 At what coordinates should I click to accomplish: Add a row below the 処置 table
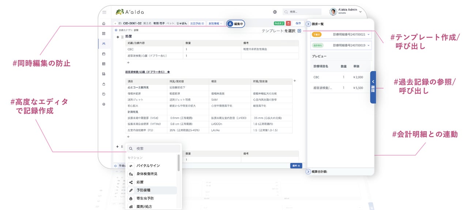coord(128,63)
